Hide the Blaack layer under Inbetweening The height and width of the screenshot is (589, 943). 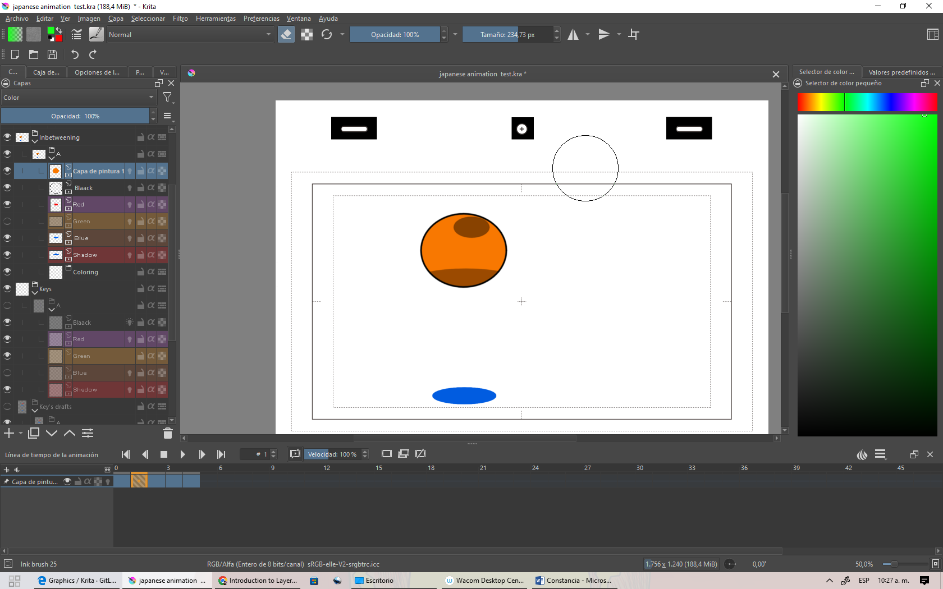(x=7, y=187)
